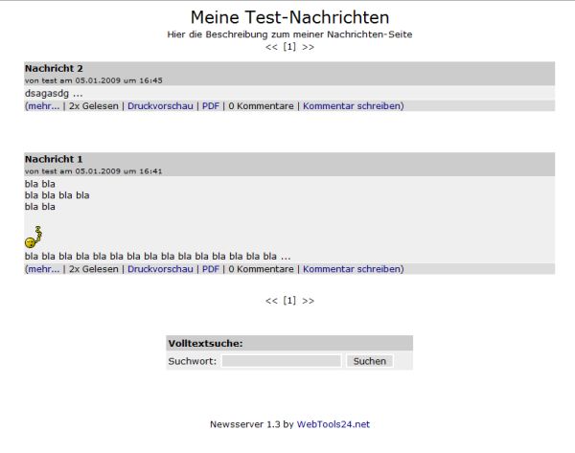Select page [1] in top pagination
Screen dimensions: 575x453
pos(289,47)
